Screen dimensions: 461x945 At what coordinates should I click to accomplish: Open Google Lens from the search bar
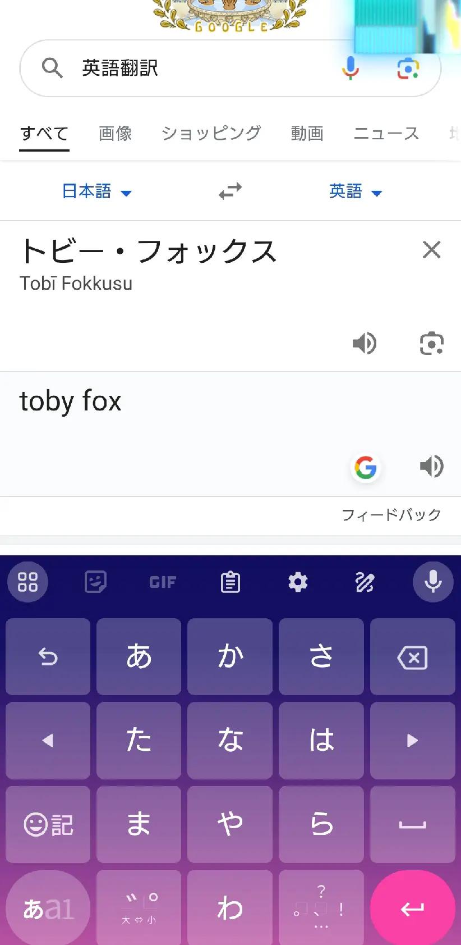pyautogui.click(x=408, y=68)
